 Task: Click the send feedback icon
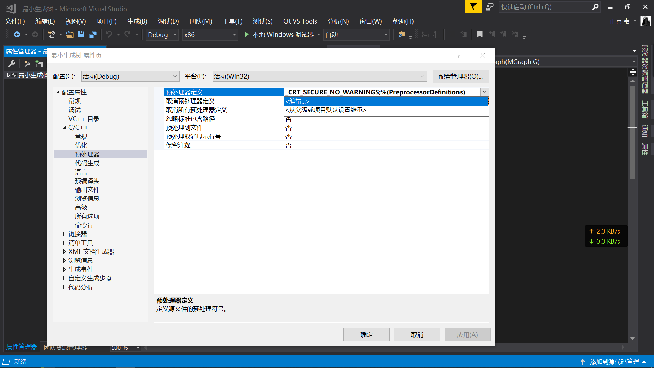pyautogui.click(x=490, y=7)
